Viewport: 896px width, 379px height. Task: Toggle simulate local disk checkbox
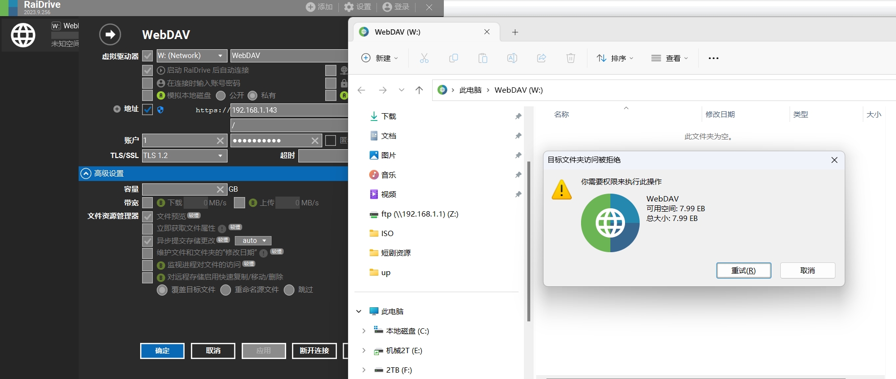pos(147,95)
